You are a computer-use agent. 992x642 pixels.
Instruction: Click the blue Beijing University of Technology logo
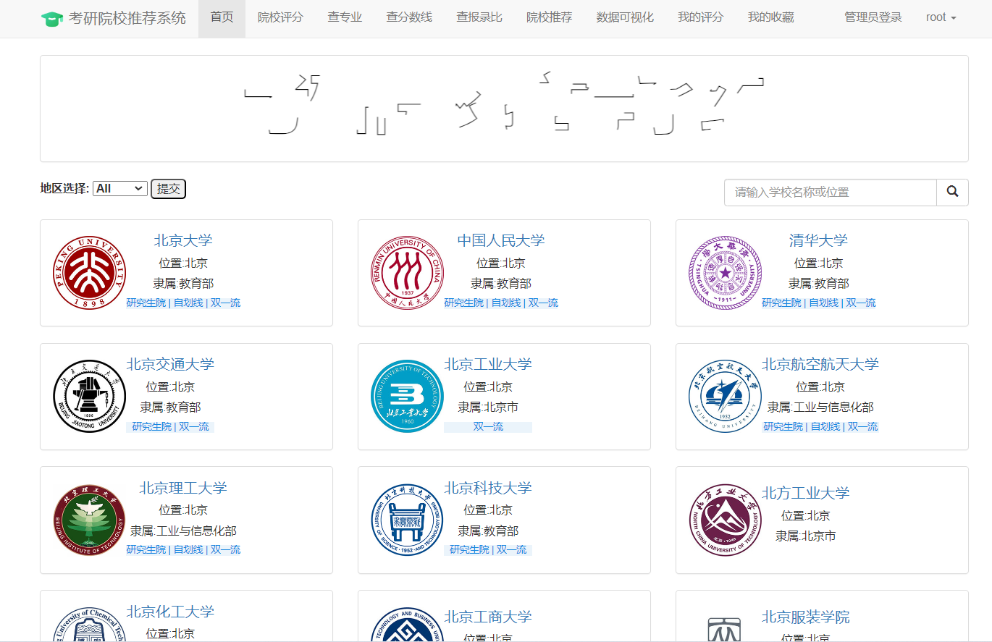pos(408,397)
